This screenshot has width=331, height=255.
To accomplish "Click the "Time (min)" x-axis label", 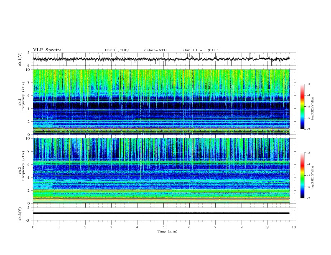I will [167, 231].
